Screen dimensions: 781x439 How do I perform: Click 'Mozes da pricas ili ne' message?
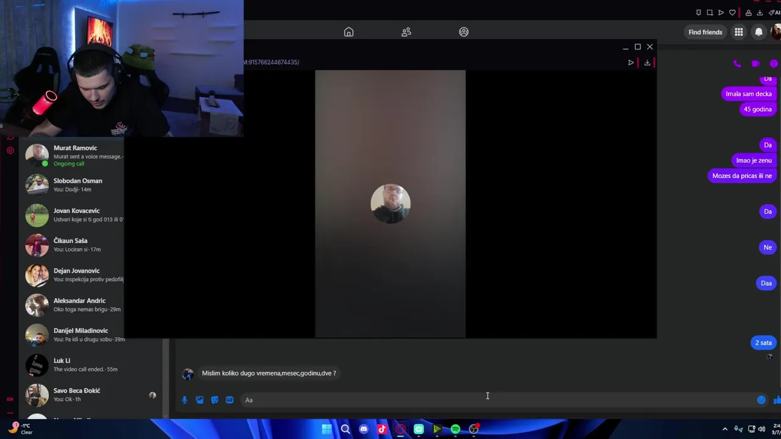742,176
